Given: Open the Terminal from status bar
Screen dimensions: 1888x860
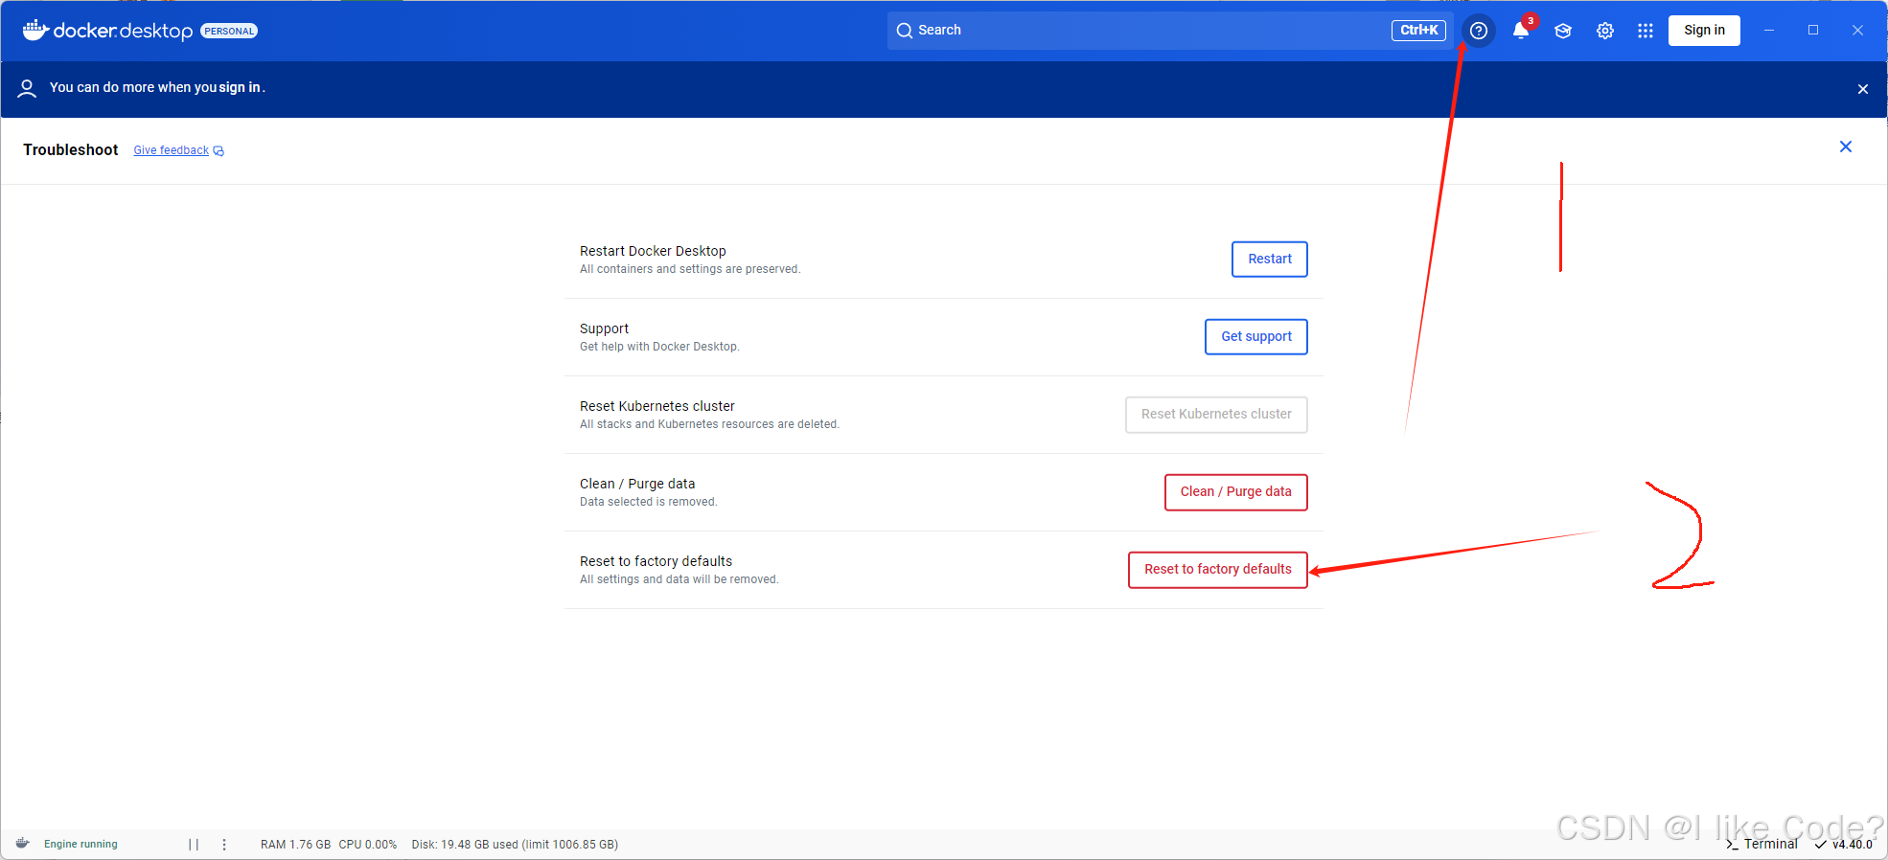Looking at the screenshot, I should coord(1761,844).
